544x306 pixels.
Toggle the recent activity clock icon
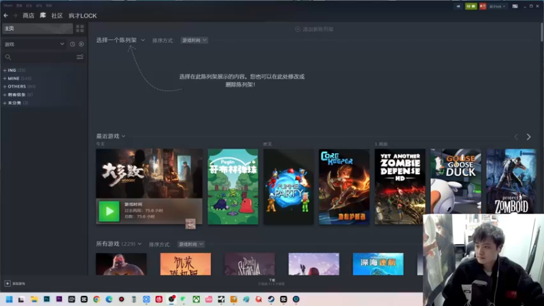[72, 44]
